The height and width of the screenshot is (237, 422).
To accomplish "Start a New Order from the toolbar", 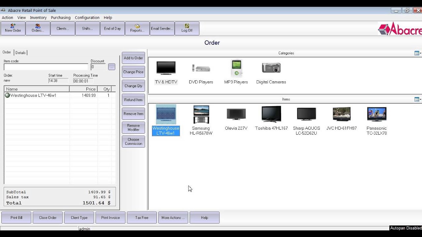I will (x=13, y=28).
